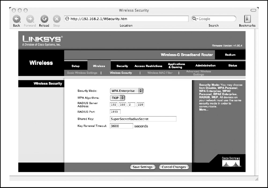Click the page's vertical scrollbar

click(x=256, y=102)
